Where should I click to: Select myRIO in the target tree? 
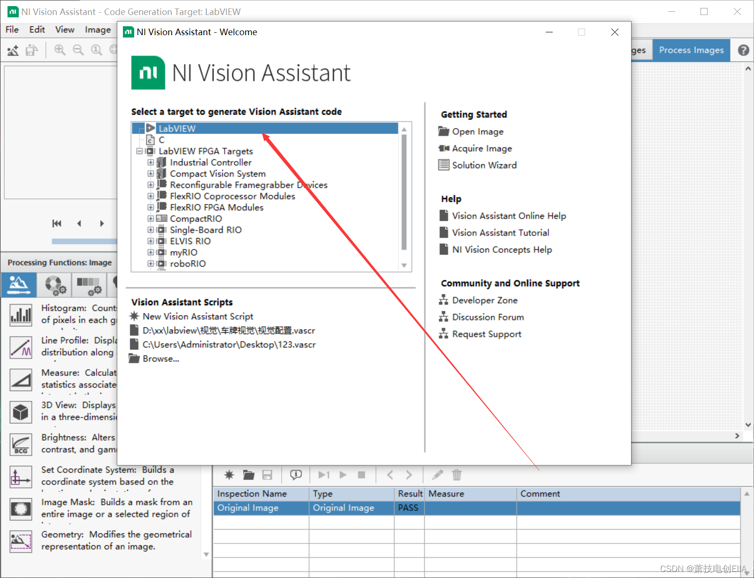183,252
